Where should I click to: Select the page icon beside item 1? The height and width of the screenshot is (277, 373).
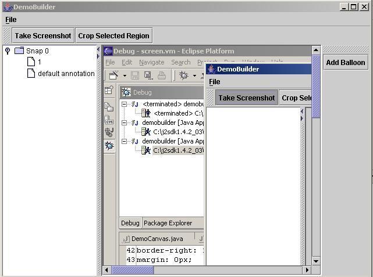click(x=31, y=62)
